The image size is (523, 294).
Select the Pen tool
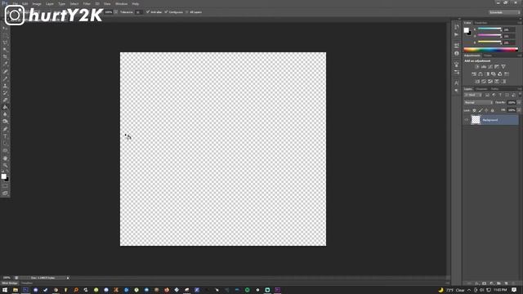(x=5, y=129)
